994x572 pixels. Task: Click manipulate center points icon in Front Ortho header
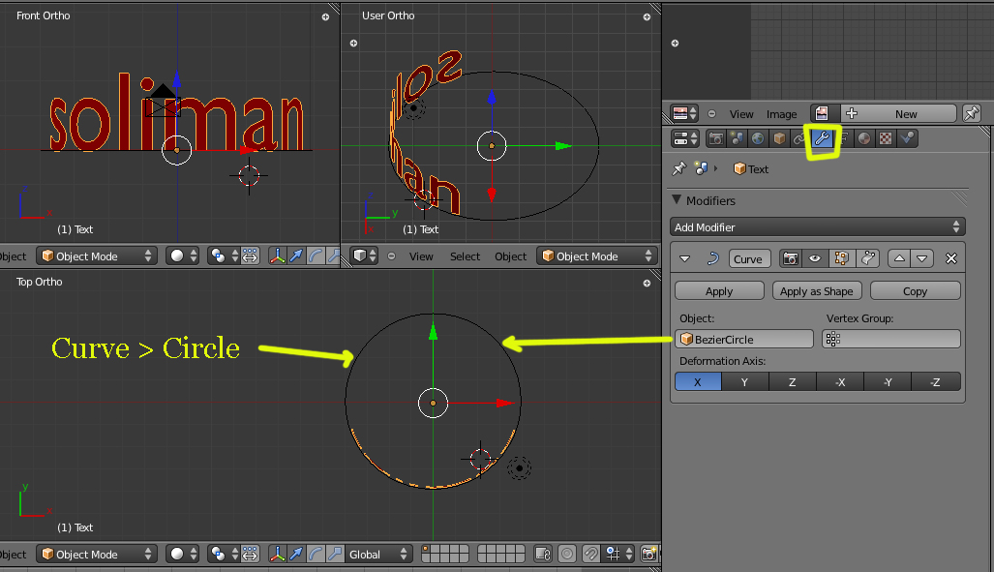point(251,256)
